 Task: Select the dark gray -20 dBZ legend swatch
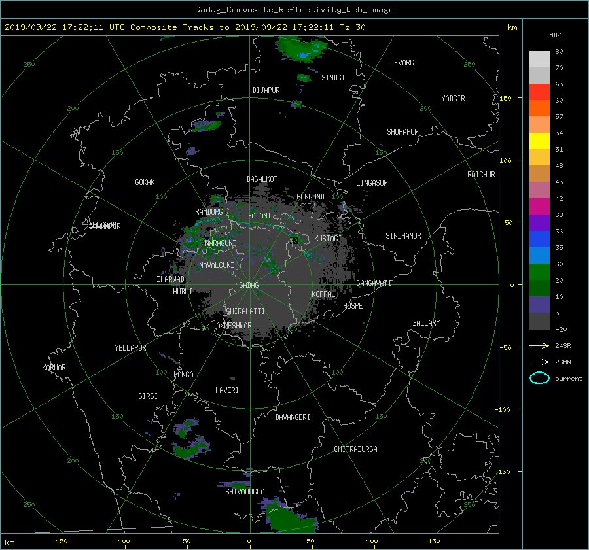click(x=539, y=321)
